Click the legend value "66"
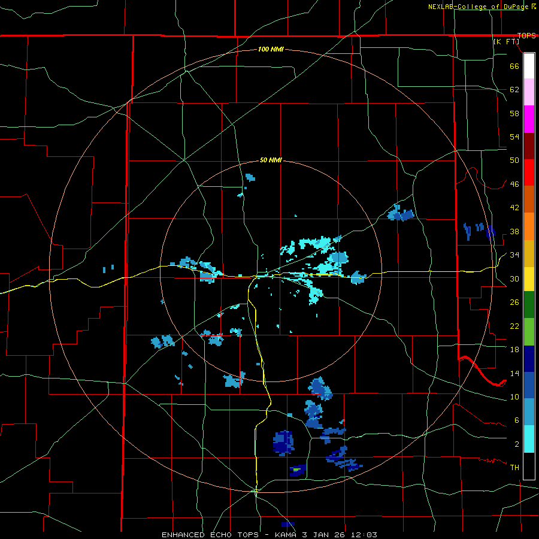539x539 pixels. pyautogui.click(x=514, y=66)
